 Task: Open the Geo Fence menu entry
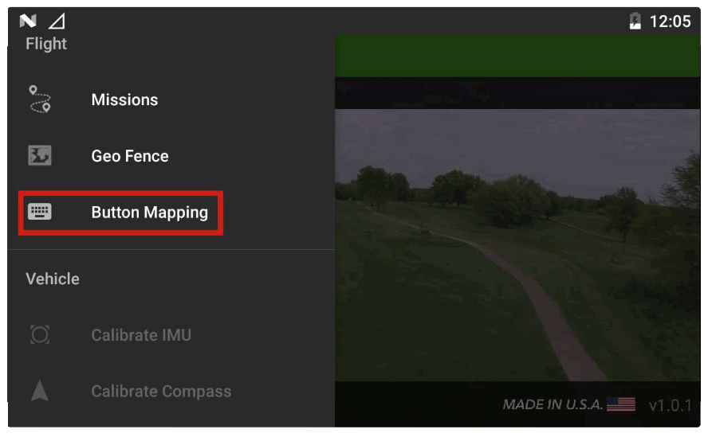[171, 156]
